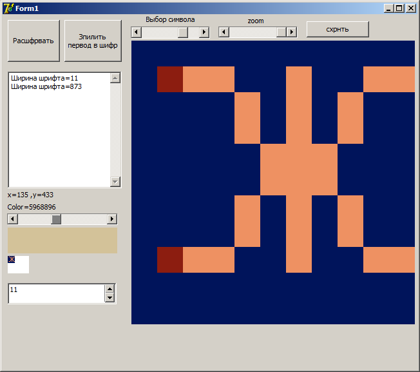
Task: Click the Выбор символа scrollbar thumb
Action: tap(183, 32)
